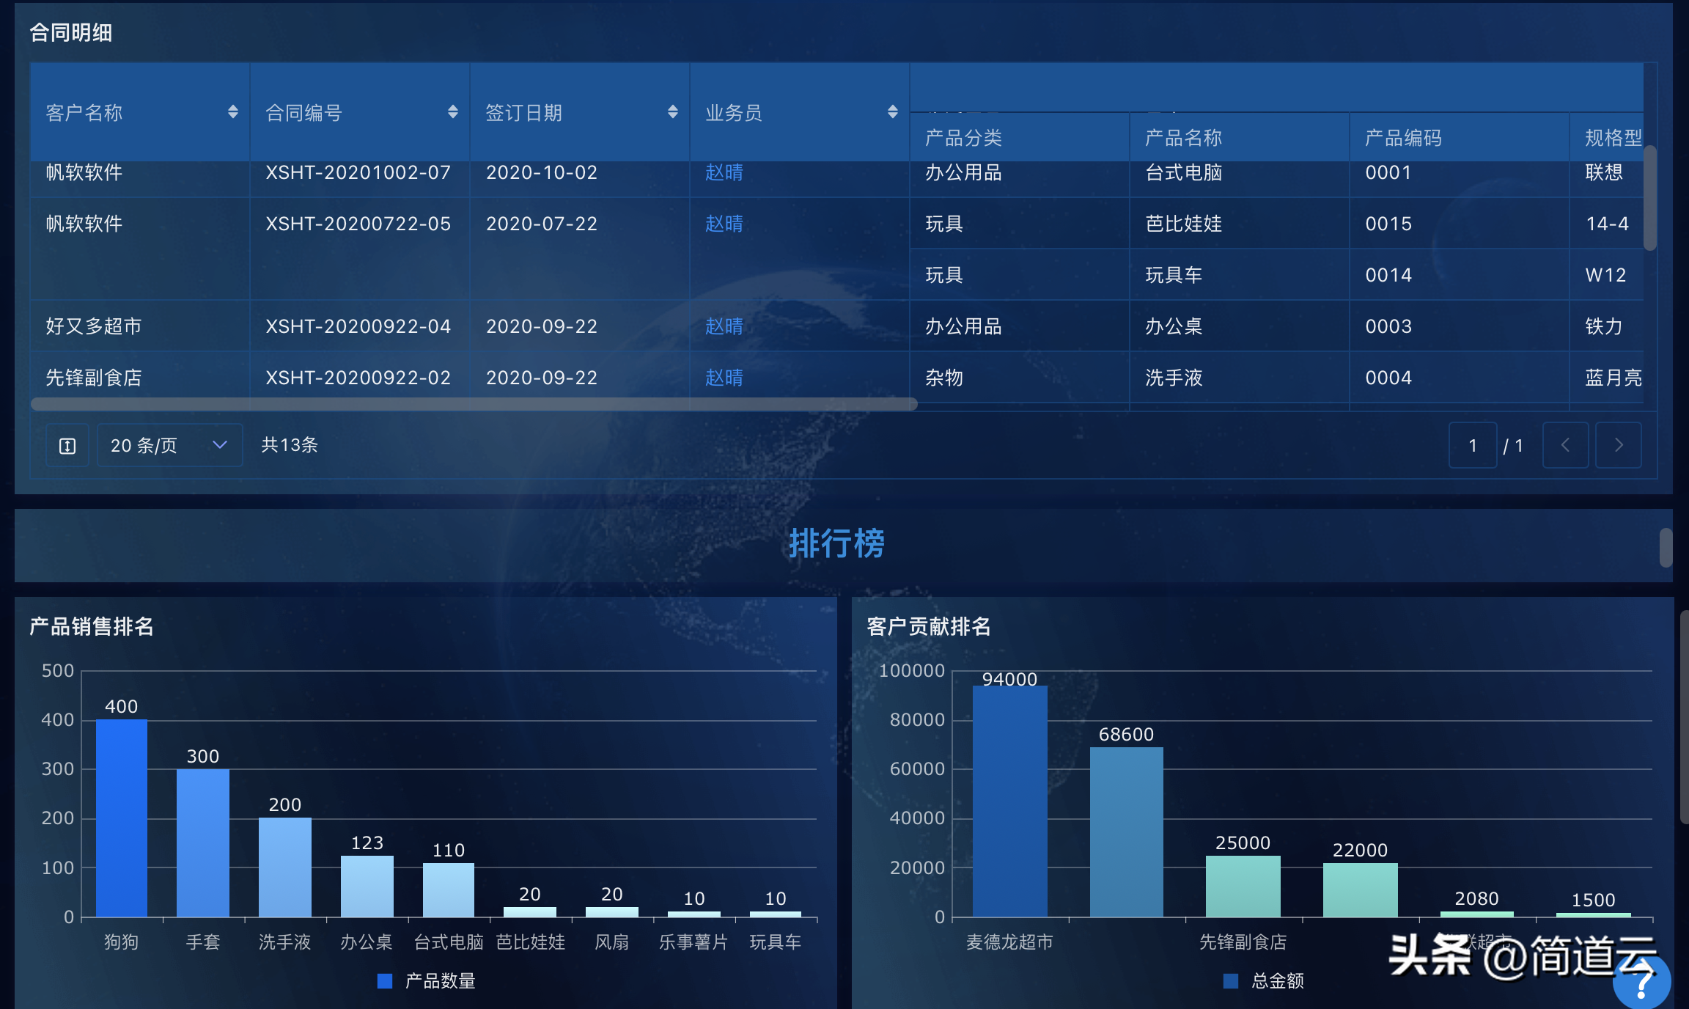The height and width of the screenshot is (1009, 1689).
Task: Click the table's horizontal scrollbar
Action: 474,404
